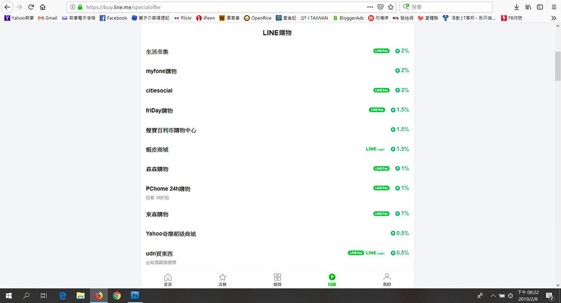
Task: Open the FB bookmark at bar end
Action: [511, 18]
